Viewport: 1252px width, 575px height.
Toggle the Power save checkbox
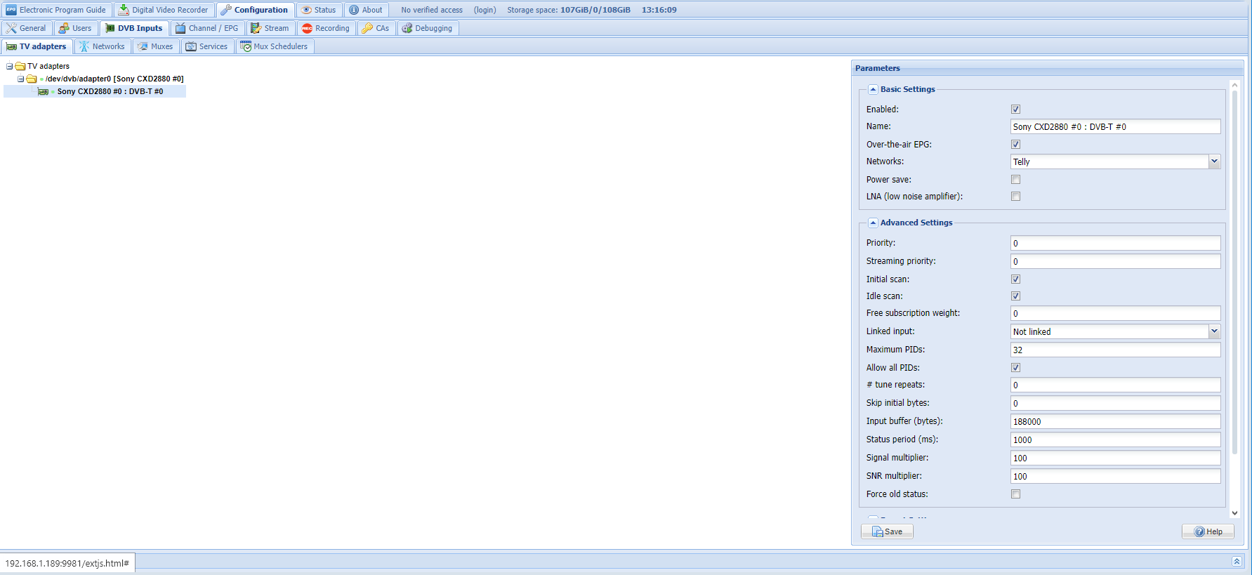tap(1015, 180)
